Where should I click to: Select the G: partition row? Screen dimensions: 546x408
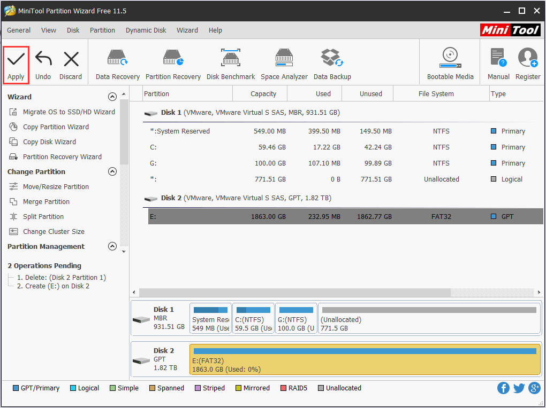(x=346, y=163)
